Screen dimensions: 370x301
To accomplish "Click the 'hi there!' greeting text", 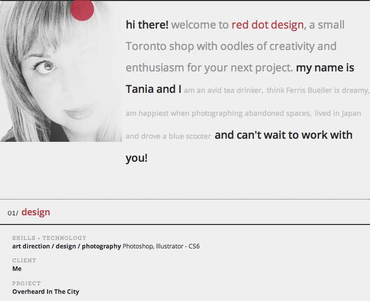I will coord(147,25).
